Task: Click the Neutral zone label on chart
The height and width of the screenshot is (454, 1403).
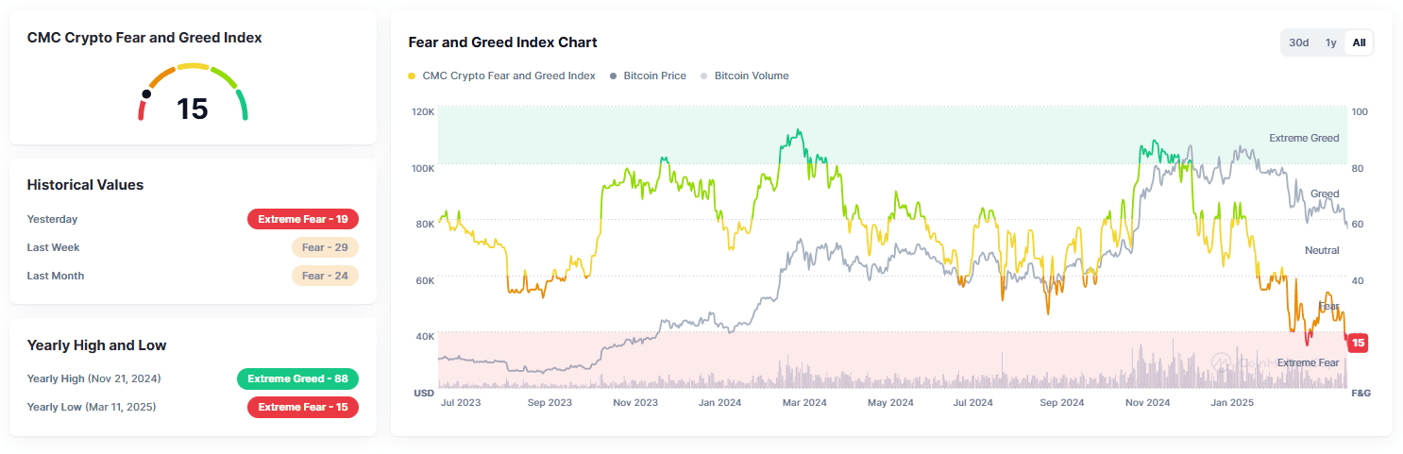Action: [1322, 250]
